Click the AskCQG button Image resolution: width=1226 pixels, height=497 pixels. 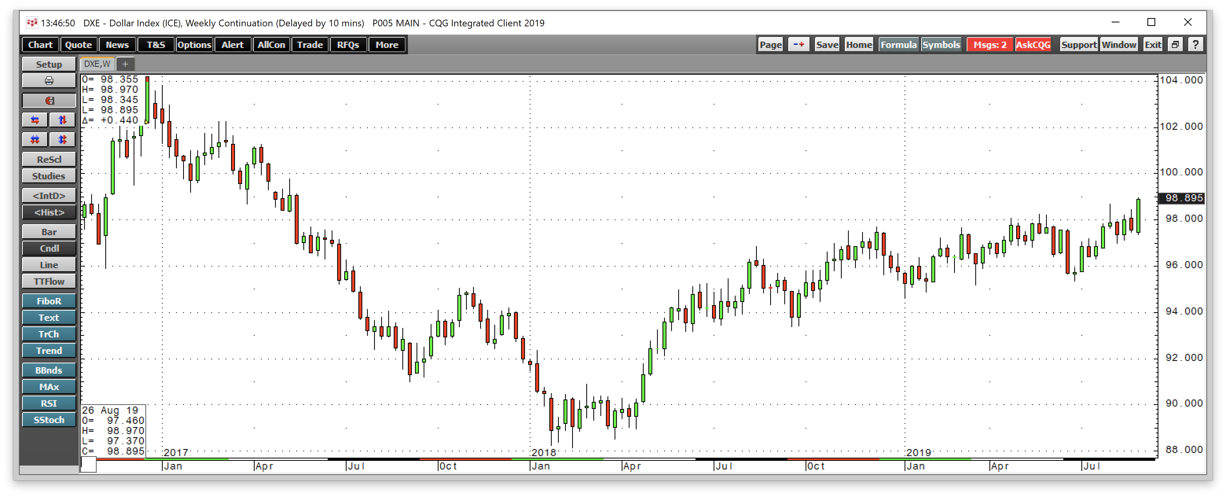coord(1033,44)
